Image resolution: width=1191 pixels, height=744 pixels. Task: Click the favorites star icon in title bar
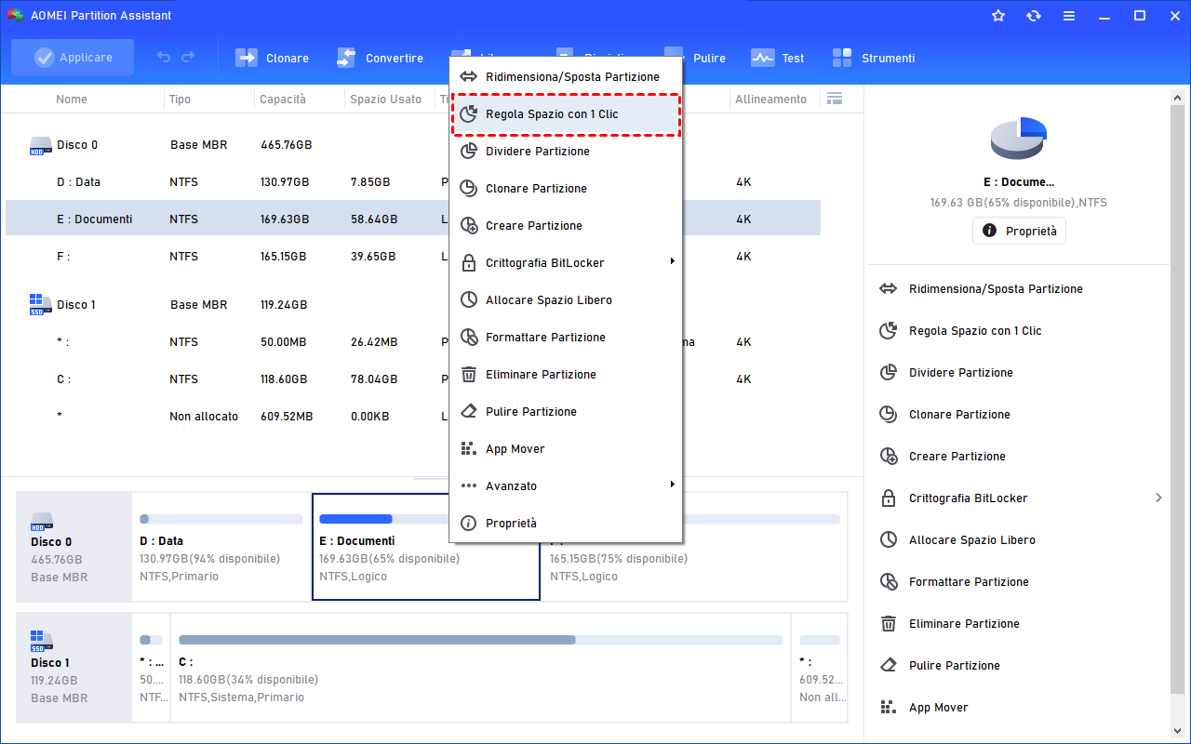tap(998, 16)
